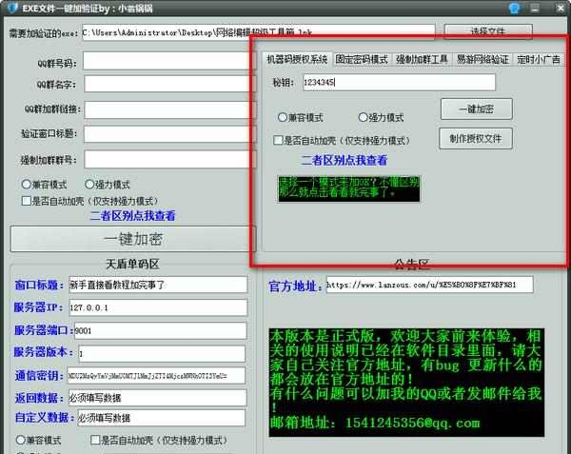
Task: Click the 秘钥 input field
Action: [399, 82]
